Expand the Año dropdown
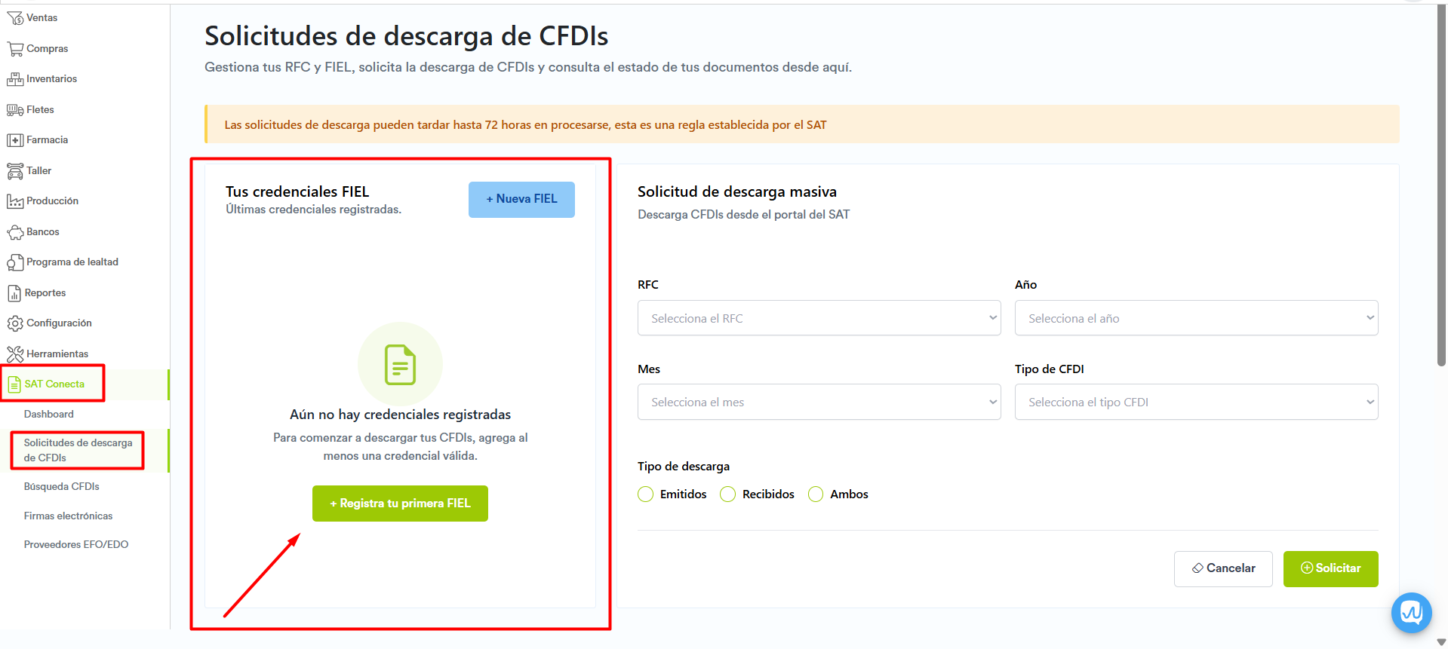Screen dimensions: 1448x649 click(1196, 318)
